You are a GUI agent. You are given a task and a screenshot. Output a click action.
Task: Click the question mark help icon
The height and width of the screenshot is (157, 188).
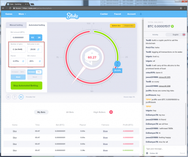[15, 97]
